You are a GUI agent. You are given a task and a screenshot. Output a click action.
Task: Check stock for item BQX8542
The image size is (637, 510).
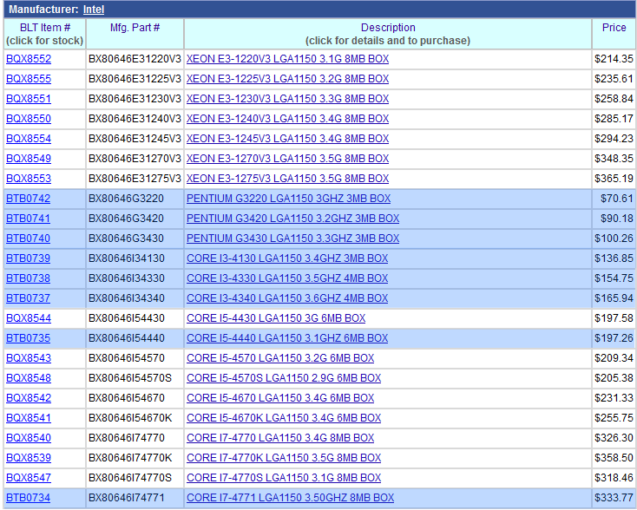(29, 398)
